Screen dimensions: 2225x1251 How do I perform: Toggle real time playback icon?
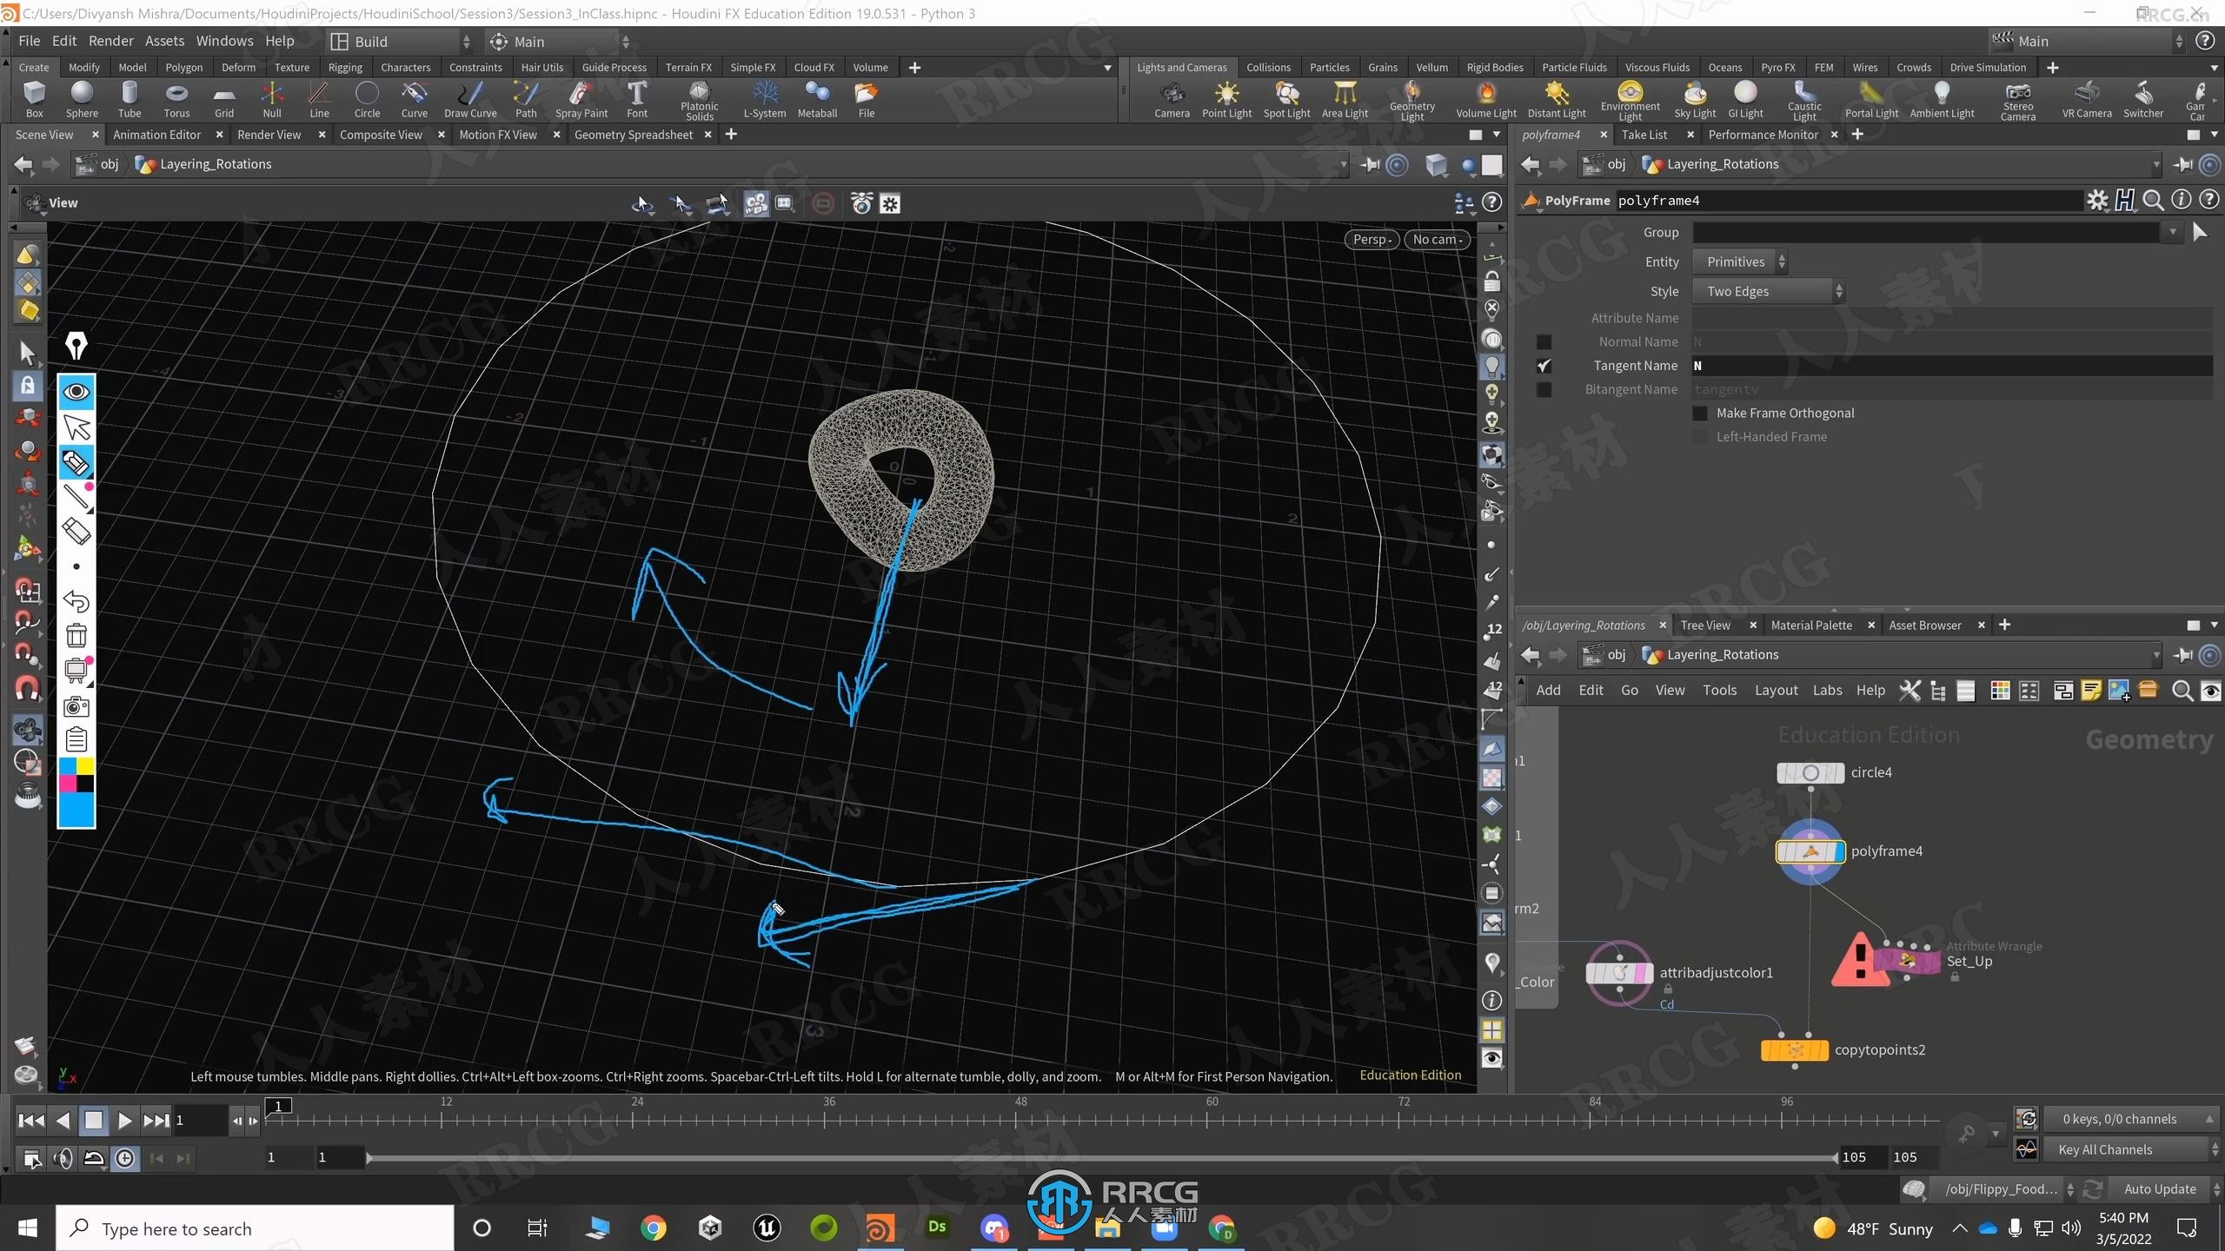[x=125, y=1158]
